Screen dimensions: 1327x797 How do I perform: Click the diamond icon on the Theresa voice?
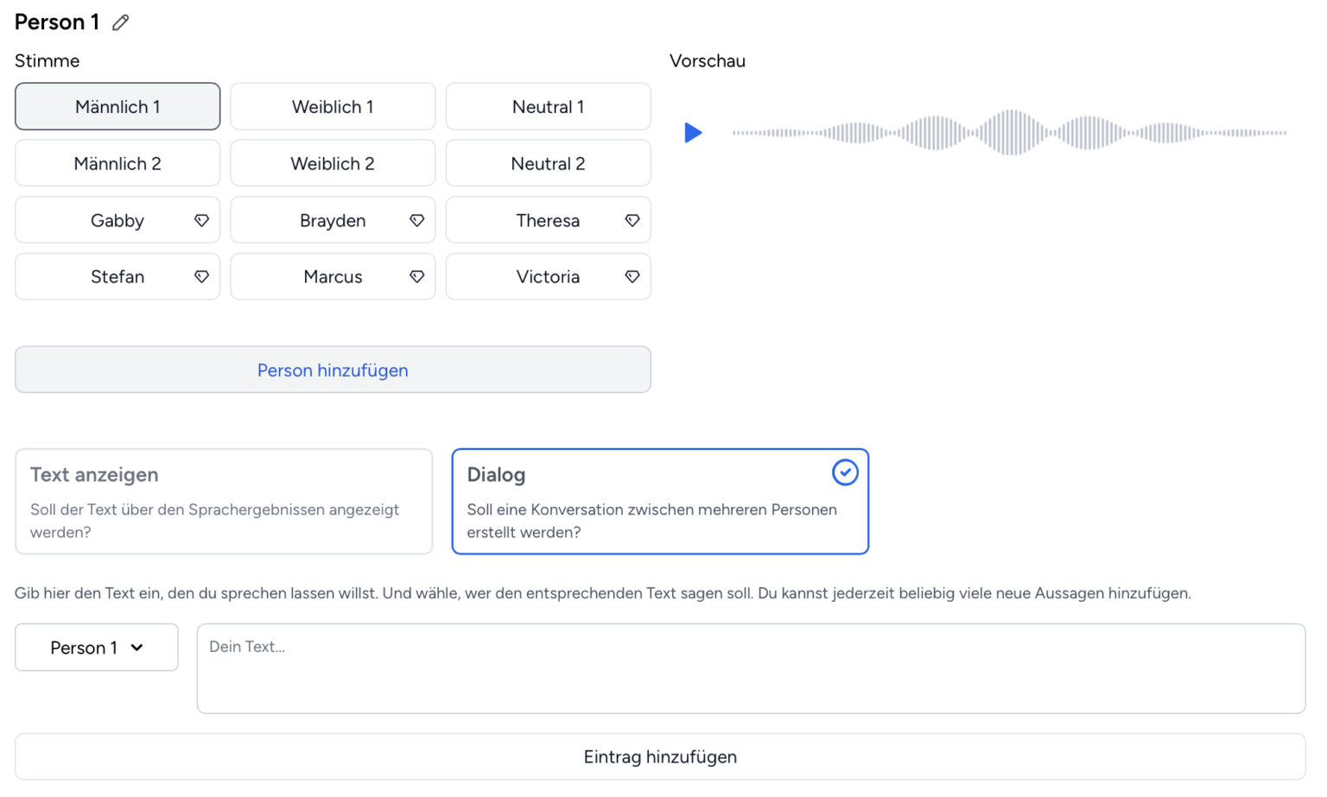tap(632, 220)
